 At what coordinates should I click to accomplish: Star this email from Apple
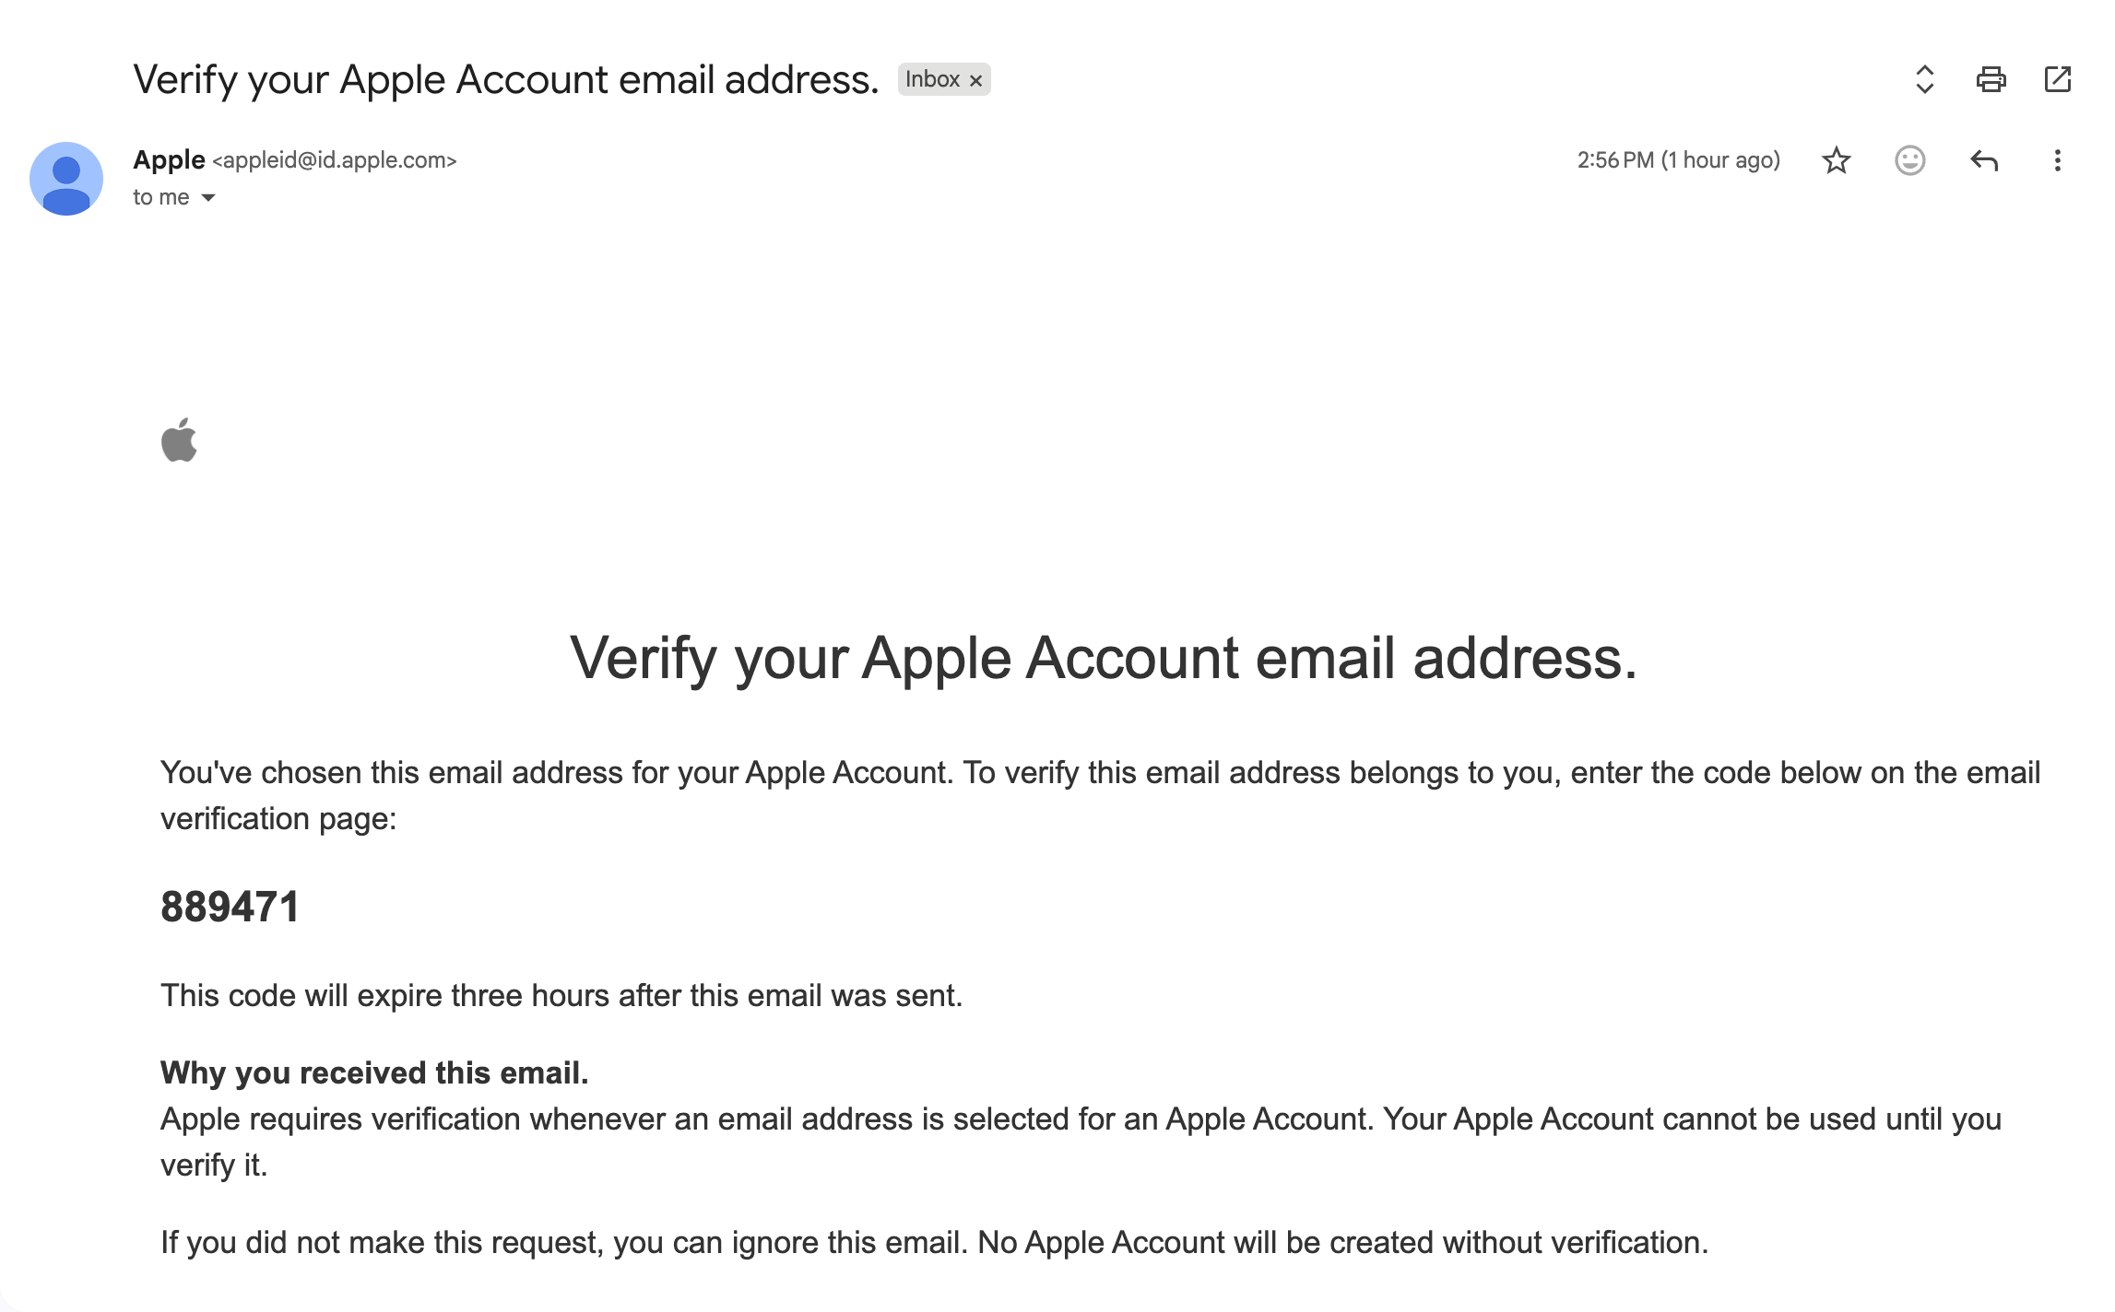tap(1836, 160)
